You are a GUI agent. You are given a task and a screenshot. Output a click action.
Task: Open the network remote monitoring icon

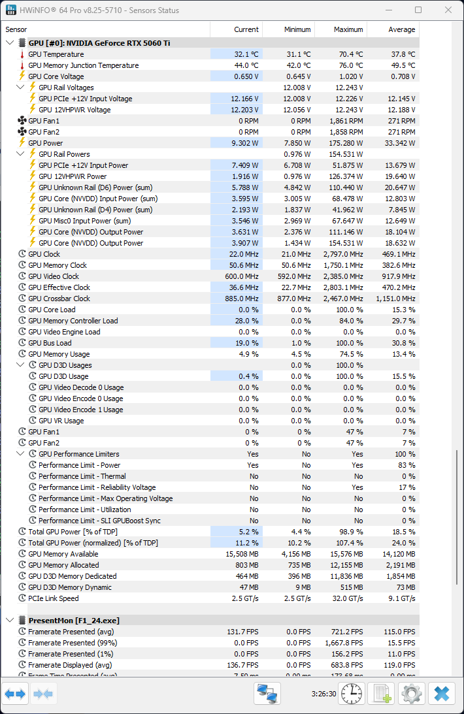[267, 694]
